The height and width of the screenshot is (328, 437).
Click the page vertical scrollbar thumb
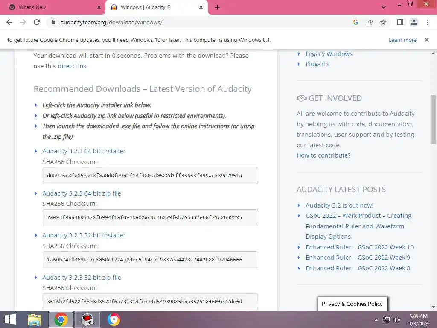tap(434, 120)
